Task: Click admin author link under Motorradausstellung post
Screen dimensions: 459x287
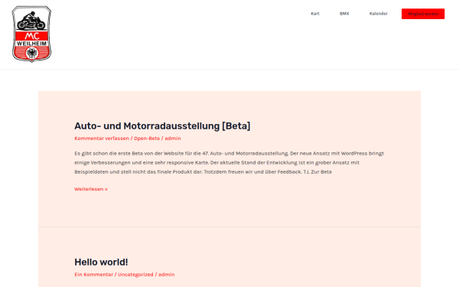Action: [x=173, y=139]
